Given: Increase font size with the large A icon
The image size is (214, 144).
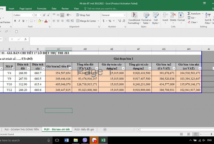Looking at the screenshot, I should pos(44,15).
